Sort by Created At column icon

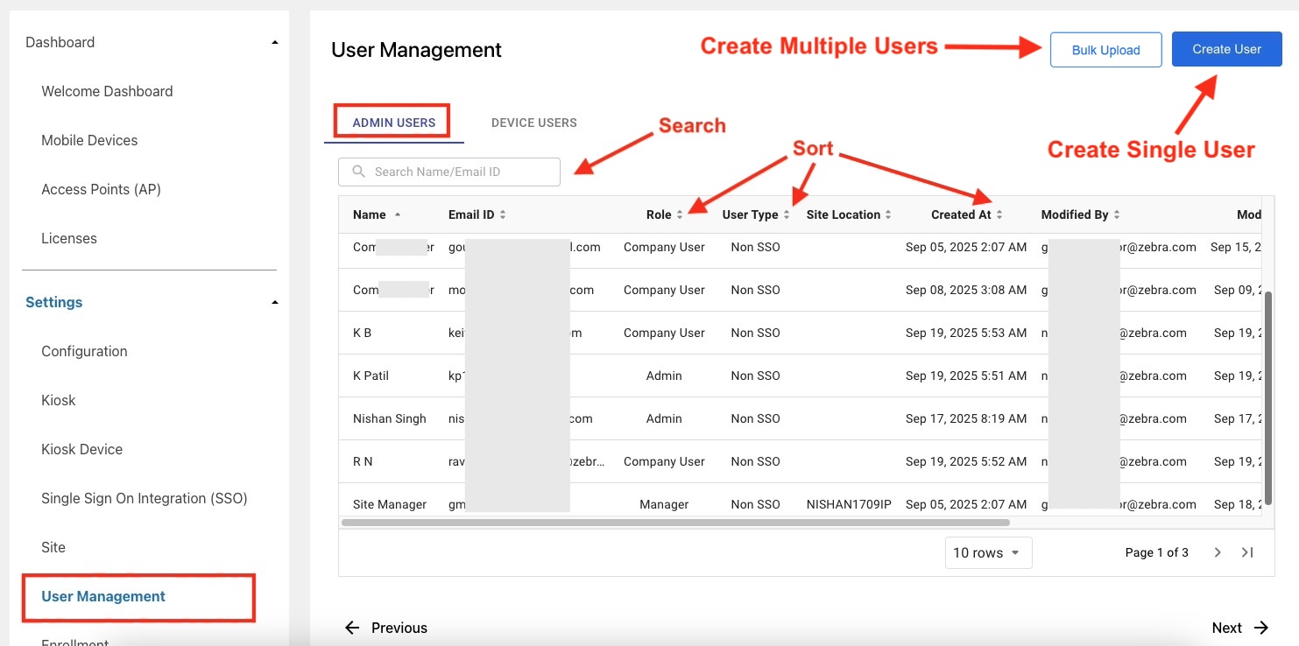(x=999, y=214)
